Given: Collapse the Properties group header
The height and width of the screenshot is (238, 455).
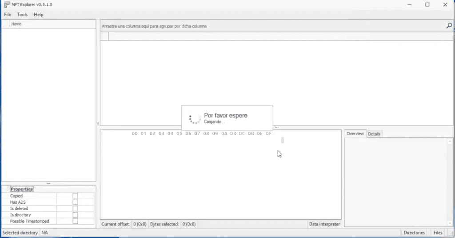Looking at the screenshot, I should 22,189.
